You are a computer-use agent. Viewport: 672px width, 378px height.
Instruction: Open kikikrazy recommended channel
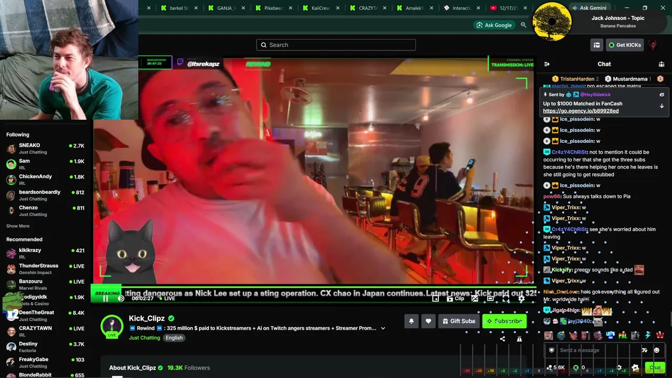(x=45, y=254)
